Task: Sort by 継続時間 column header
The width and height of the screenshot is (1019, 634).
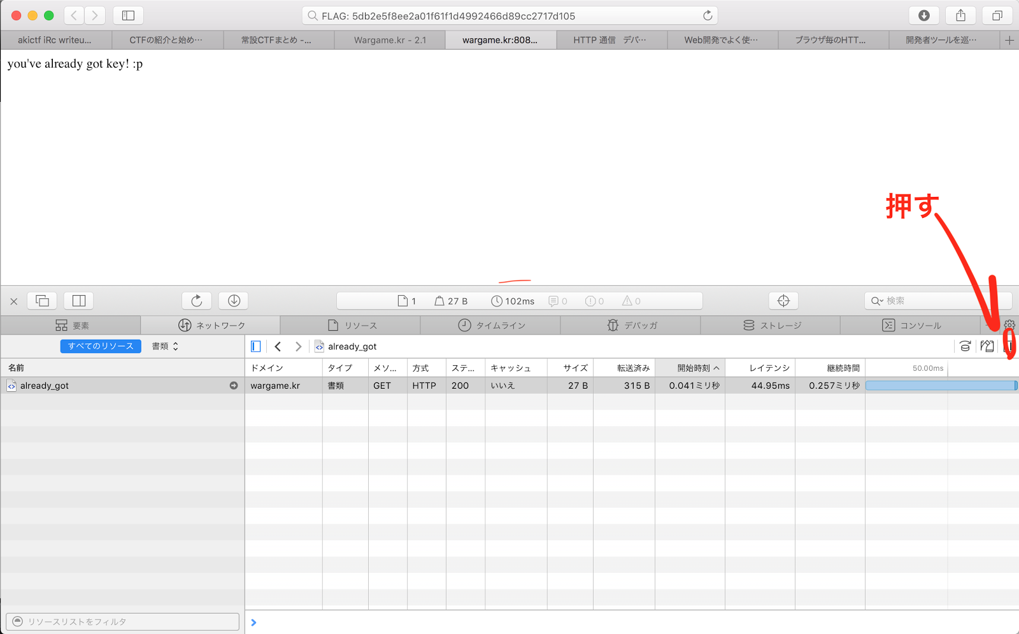Action: tap(830, 368)
